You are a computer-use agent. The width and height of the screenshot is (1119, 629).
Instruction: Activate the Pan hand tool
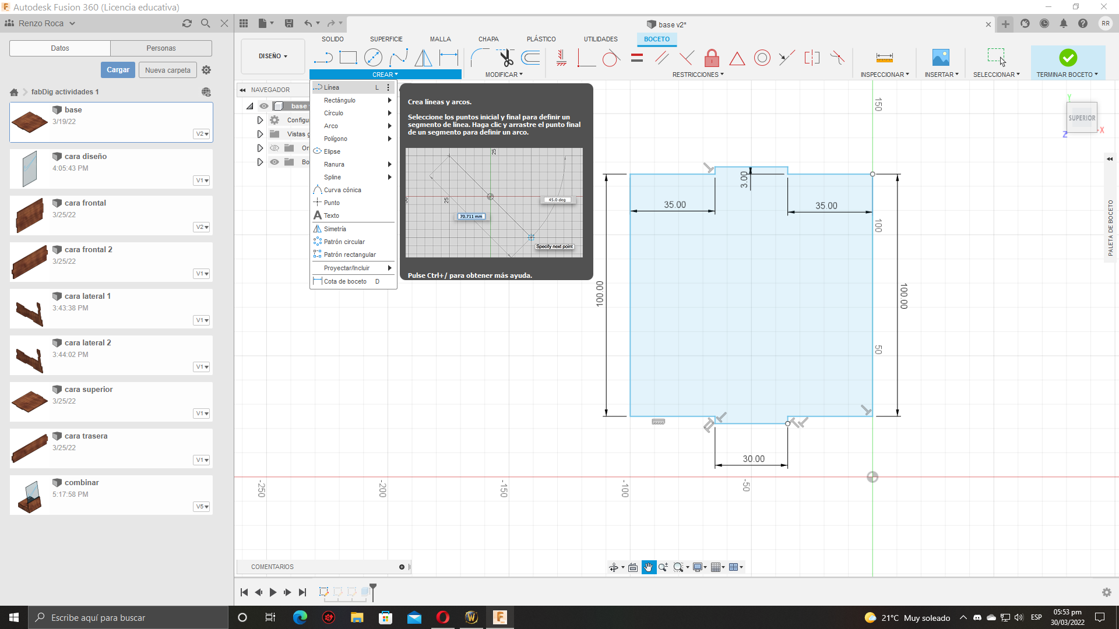pos(649,567)
